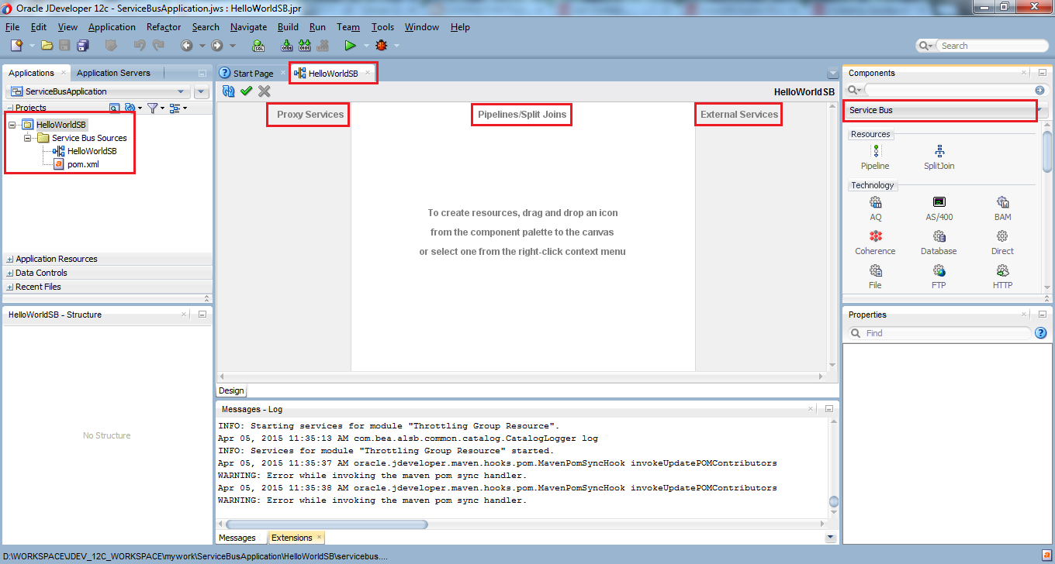Open the Refactor menu
Screen dimensions: 1055x564
164,26
